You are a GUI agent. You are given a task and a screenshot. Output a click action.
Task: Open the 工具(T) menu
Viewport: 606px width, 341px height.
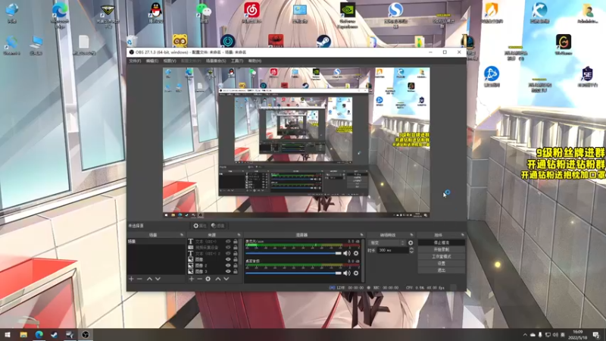(237, 61)
